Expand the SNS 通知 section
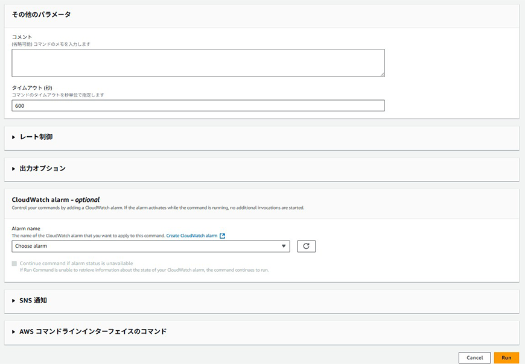 [x=33, y=300]
